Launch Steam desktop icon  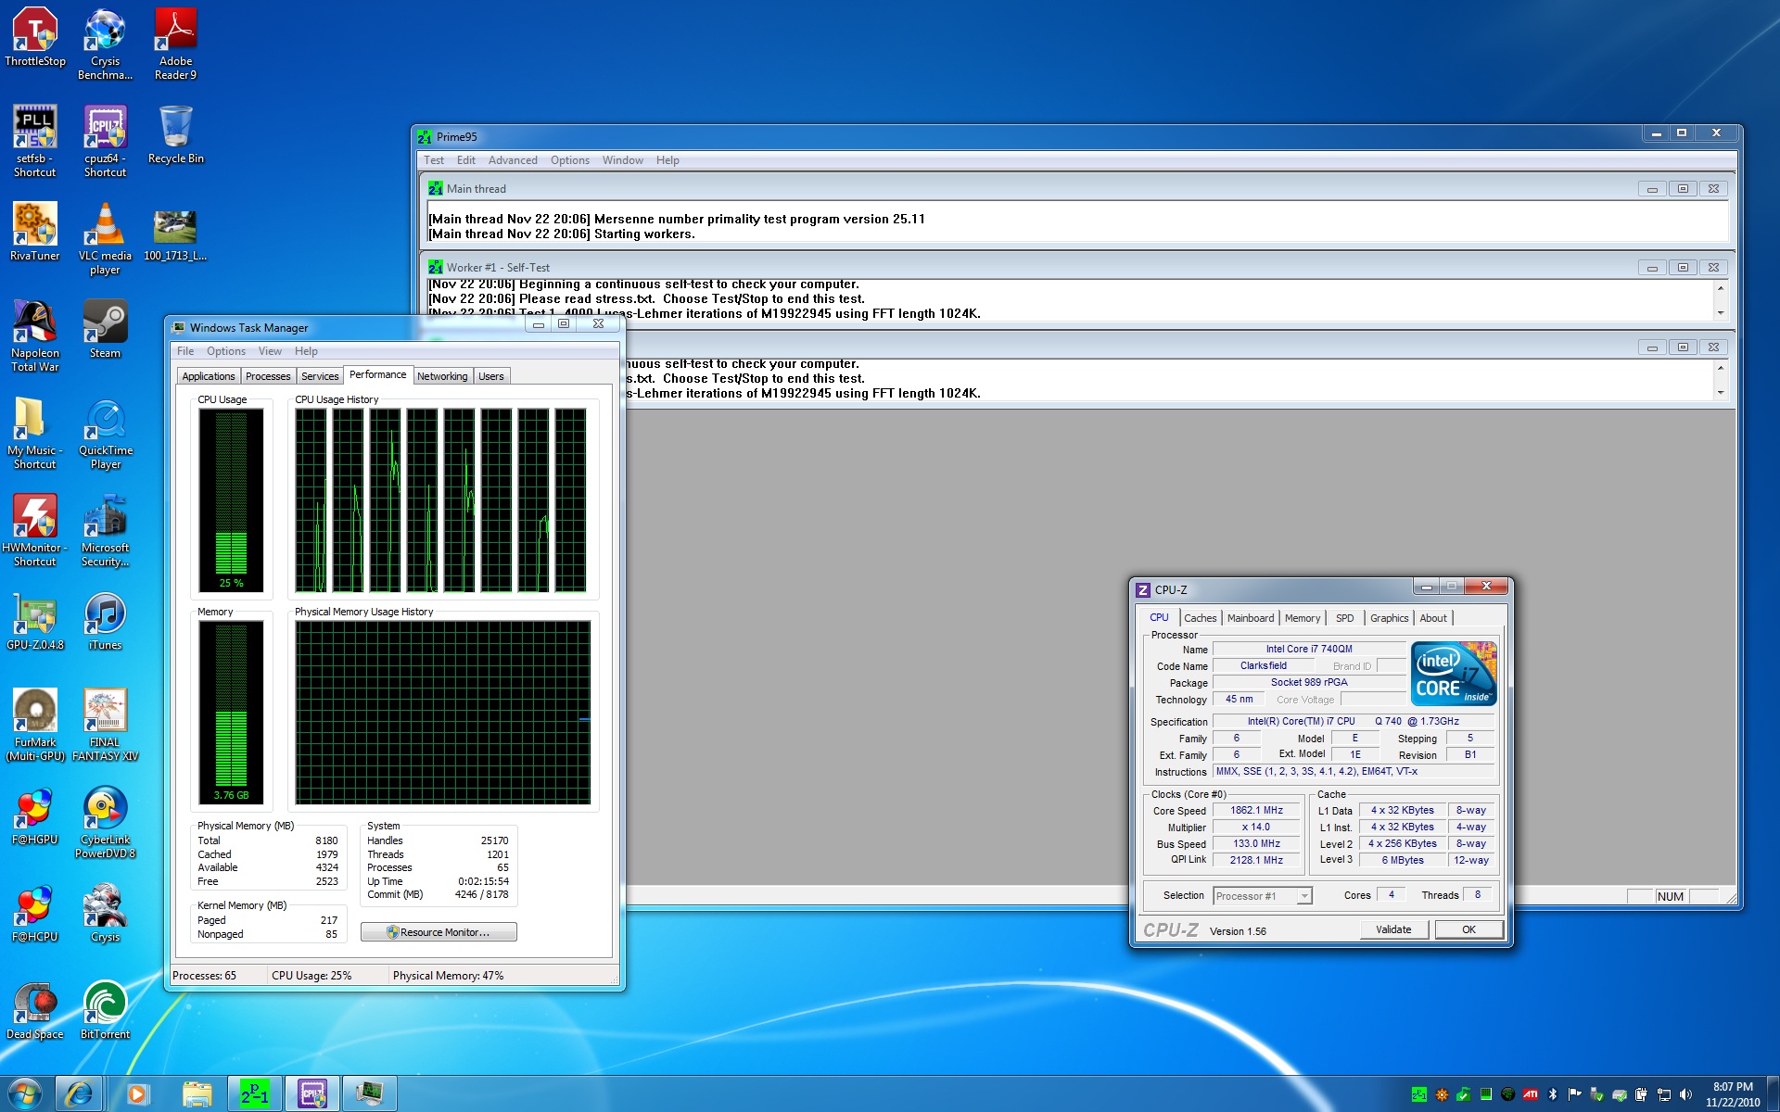tap(105, 329)
